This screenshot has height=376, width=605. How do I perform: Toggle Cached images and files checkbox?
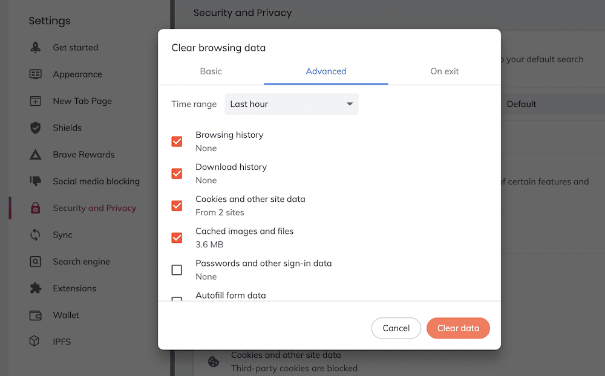(x=177, y=238)
